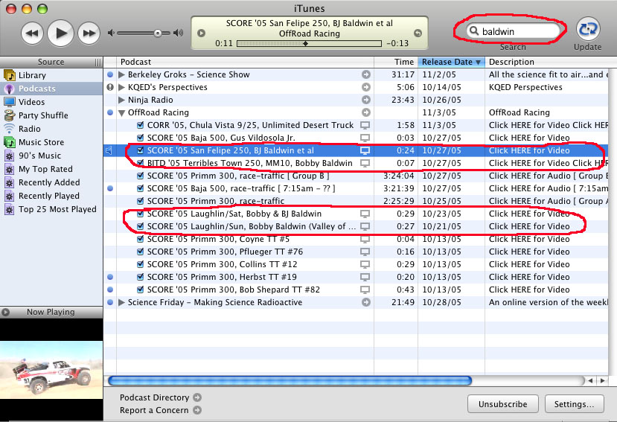
Task: Uncheck the CORR '05 Chula Vista episode checkbox
Action: coord(140,125)
